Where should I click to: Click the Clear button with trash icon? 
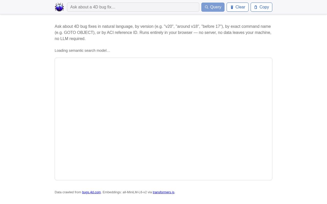[x=238, y=7]
